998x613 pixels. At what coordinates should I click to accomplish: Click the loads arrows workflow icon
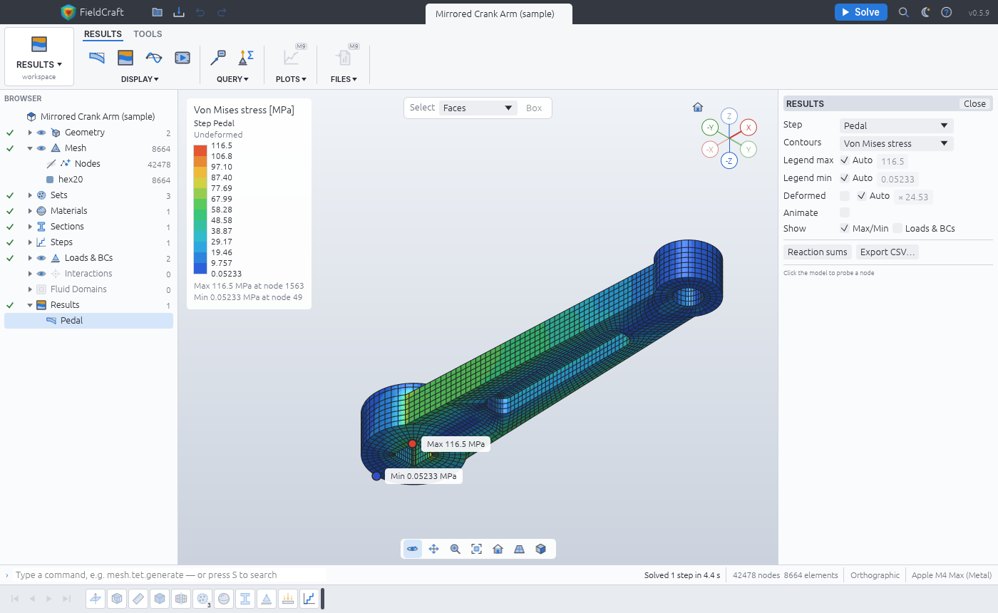288,599
